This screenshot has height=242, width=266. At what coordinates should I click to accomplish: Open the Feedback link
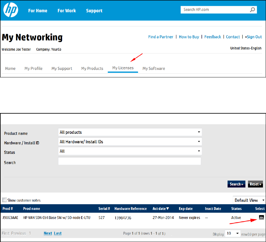(212, 37)
